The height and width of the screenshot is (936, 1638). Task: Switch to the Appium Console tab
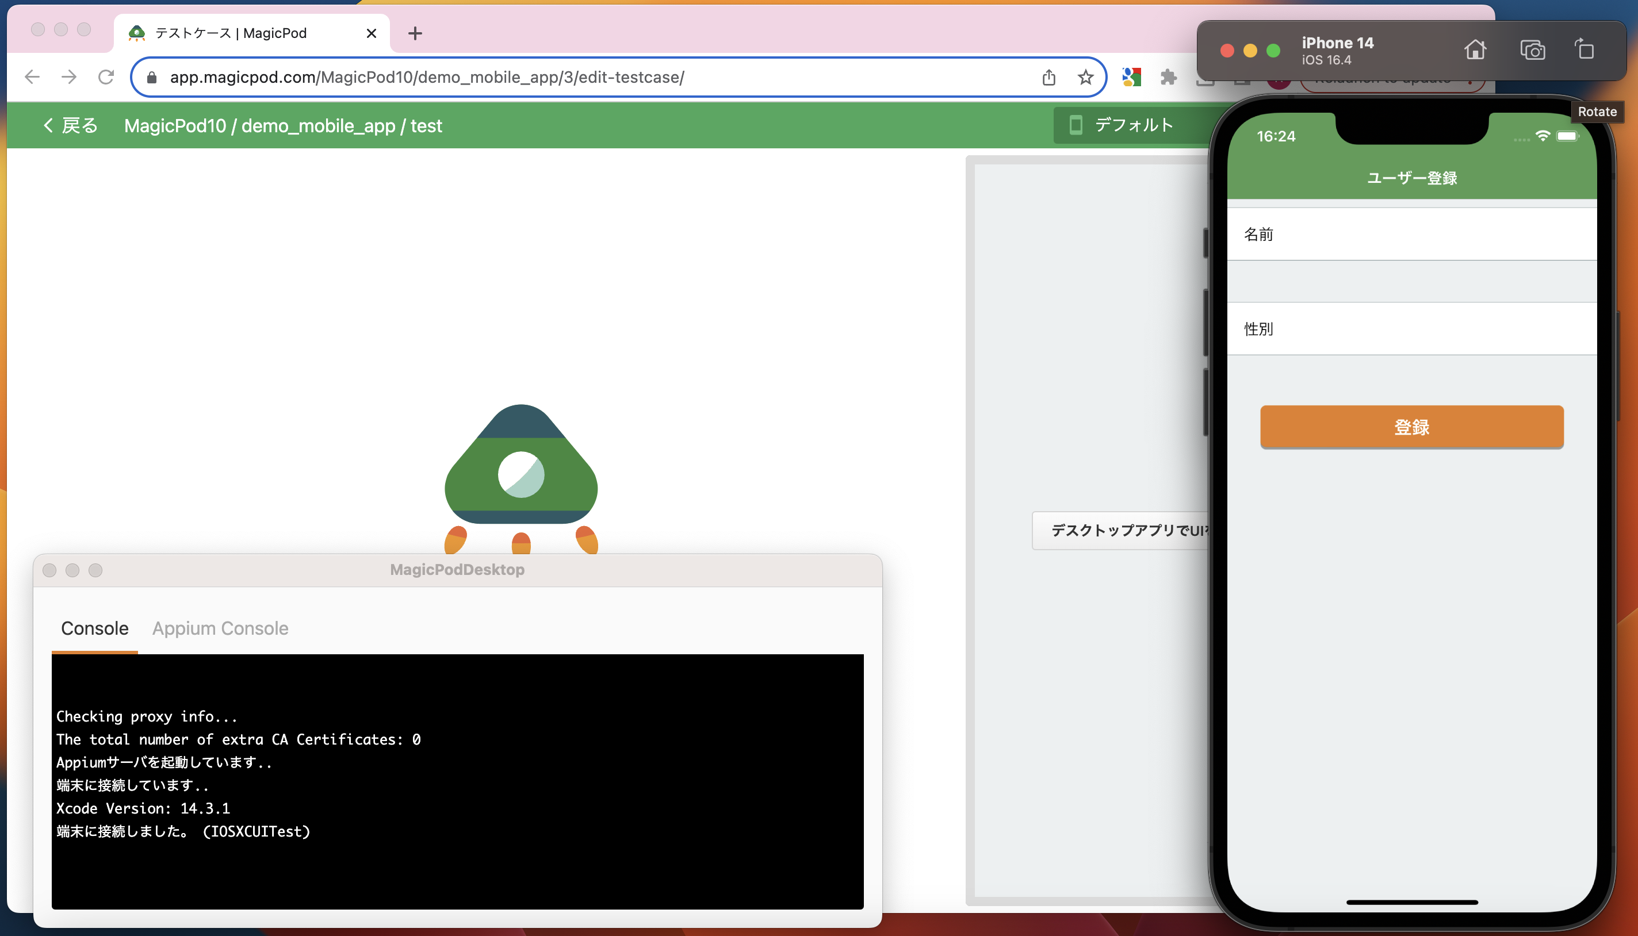220,628
